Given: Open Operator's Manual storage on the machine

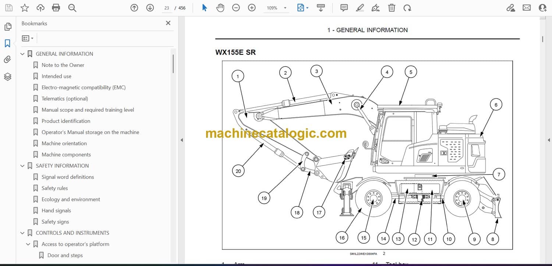Looking at the screenshot, I should 90,132.
